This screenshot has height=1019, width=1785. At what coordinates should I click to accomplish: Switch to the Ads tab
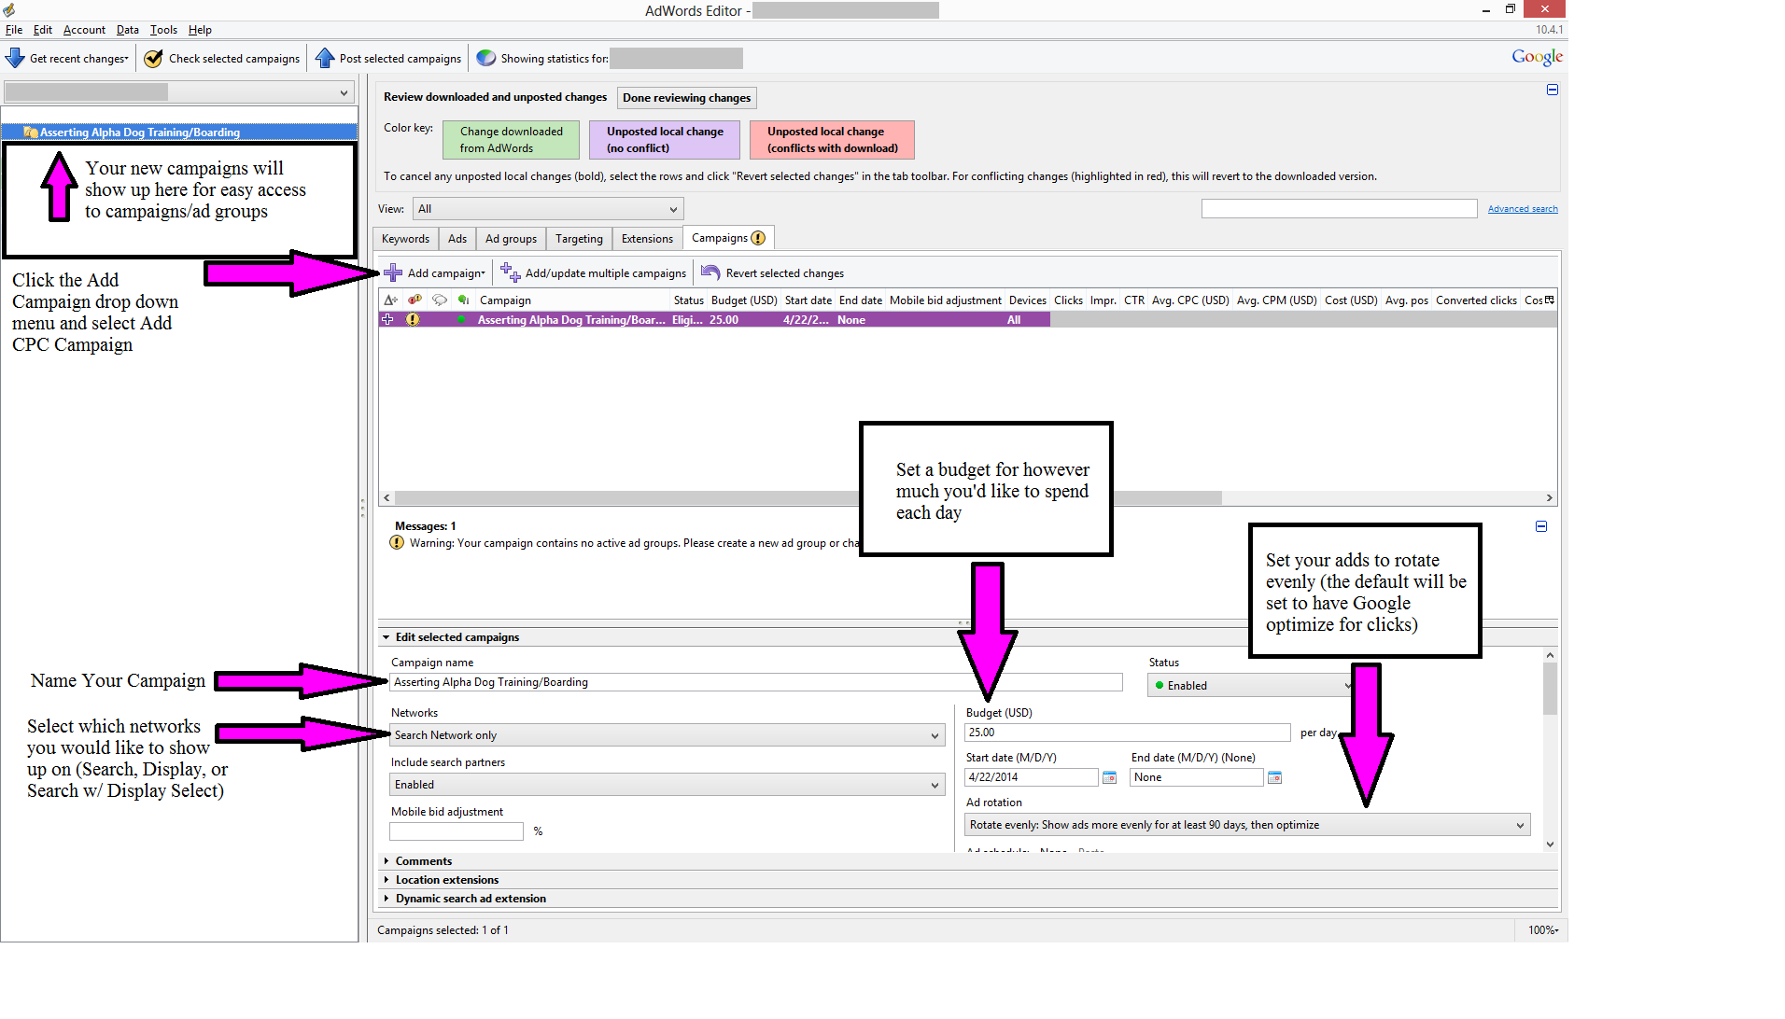(457, 239)
